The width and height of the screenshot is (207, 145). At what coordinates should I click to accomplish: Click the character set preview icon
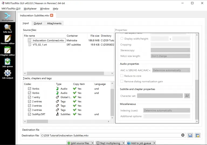pos(187,96)
